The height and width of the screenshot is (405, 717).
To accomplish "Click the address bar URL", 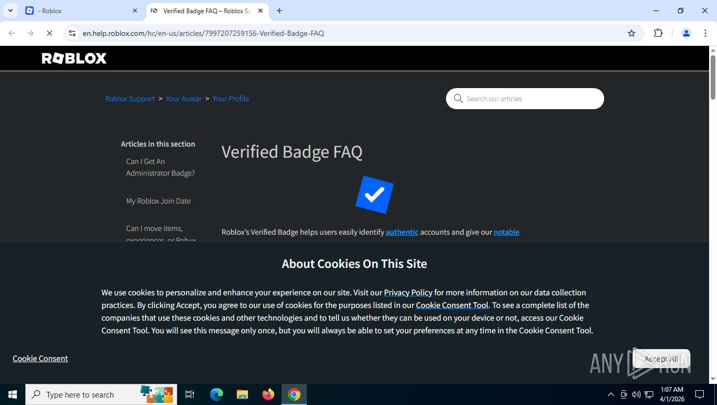I will [x=204, y=33].
